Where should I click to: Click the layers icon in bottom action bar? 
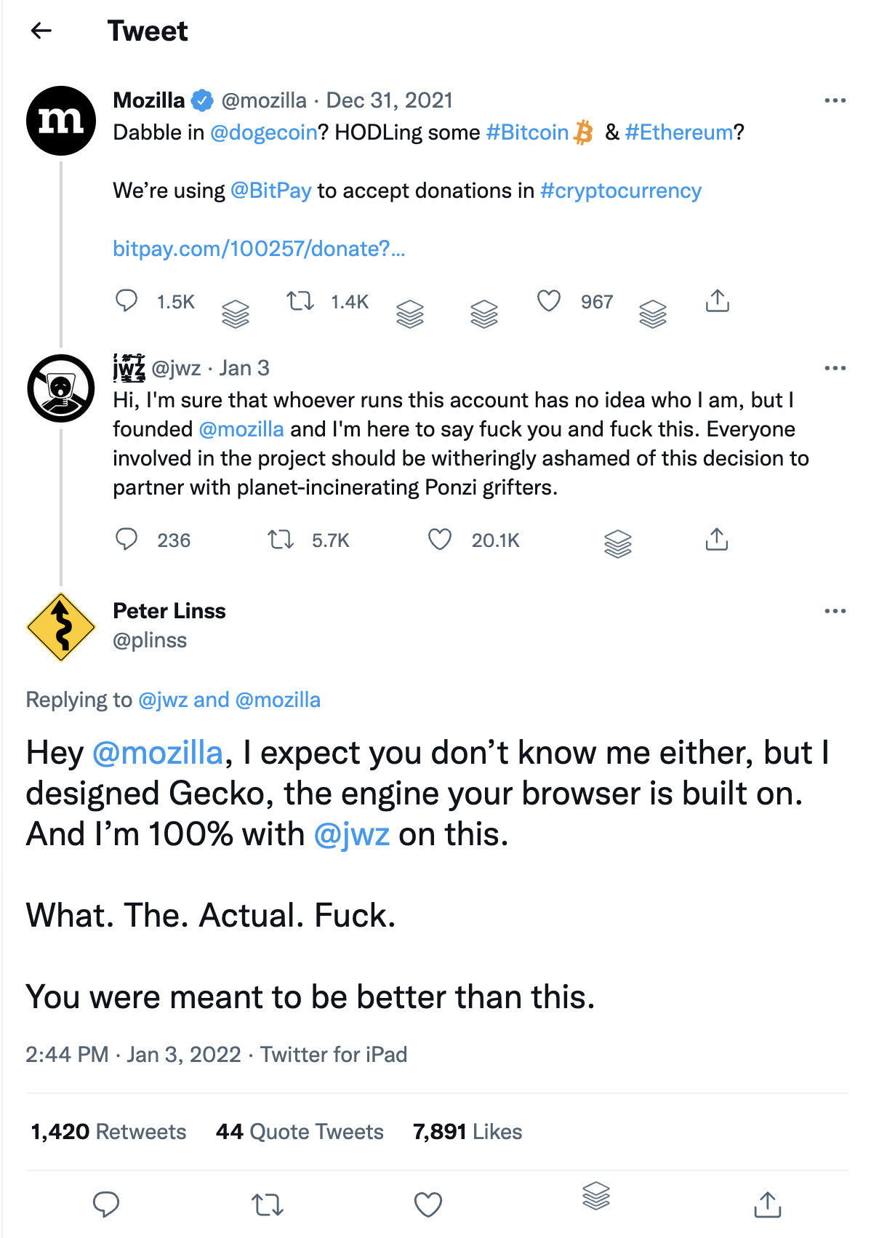pos(596,1196)
